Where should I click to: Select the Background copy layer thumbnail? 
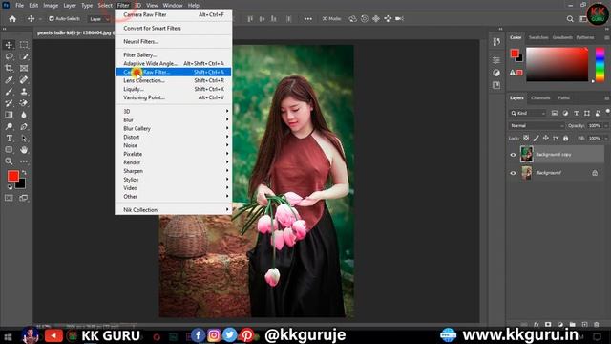[526, 155]
